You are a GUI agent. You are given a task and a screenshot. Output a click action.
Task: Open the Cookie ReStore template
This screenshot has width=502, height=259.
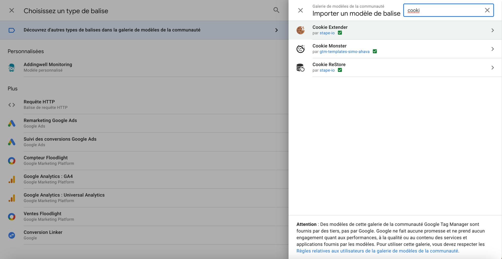click(395, 67)
